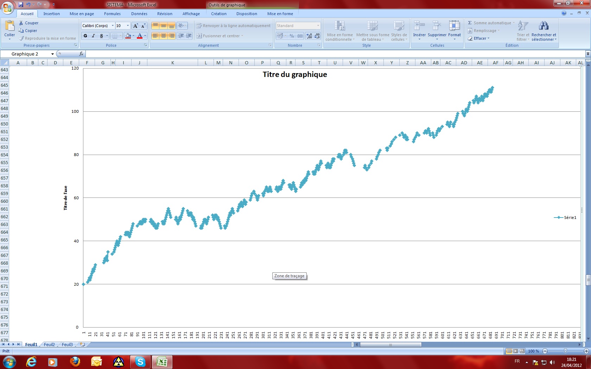Screen dimensions: 591x369
Task: Click the increase font size icon
Action: pyautogui.click(x=135, y=26)
